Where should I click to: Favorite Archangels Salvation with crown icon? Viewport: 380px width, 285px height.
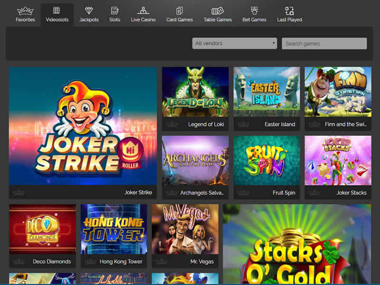(x=172, y=193)
